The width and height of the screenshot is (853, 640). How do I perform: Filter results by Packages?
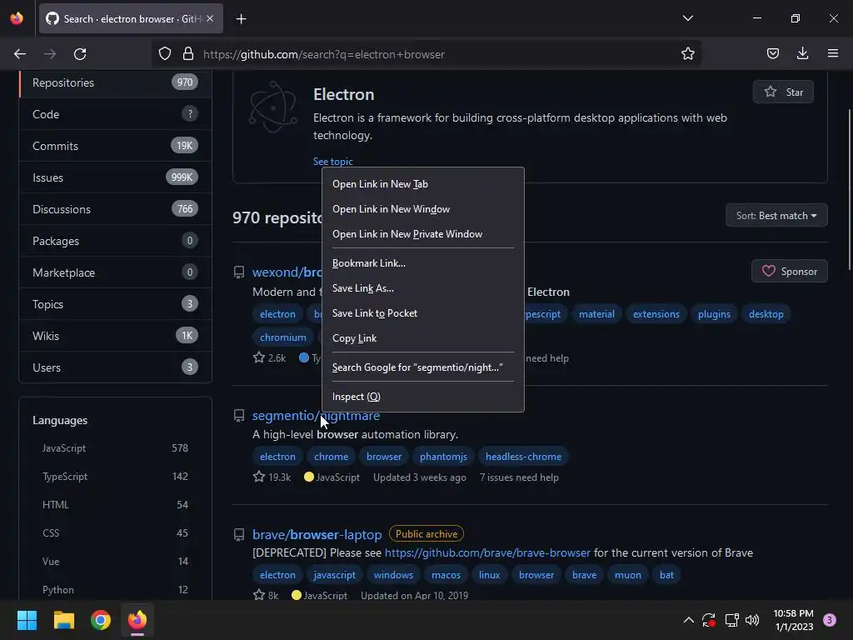point(115,241)
